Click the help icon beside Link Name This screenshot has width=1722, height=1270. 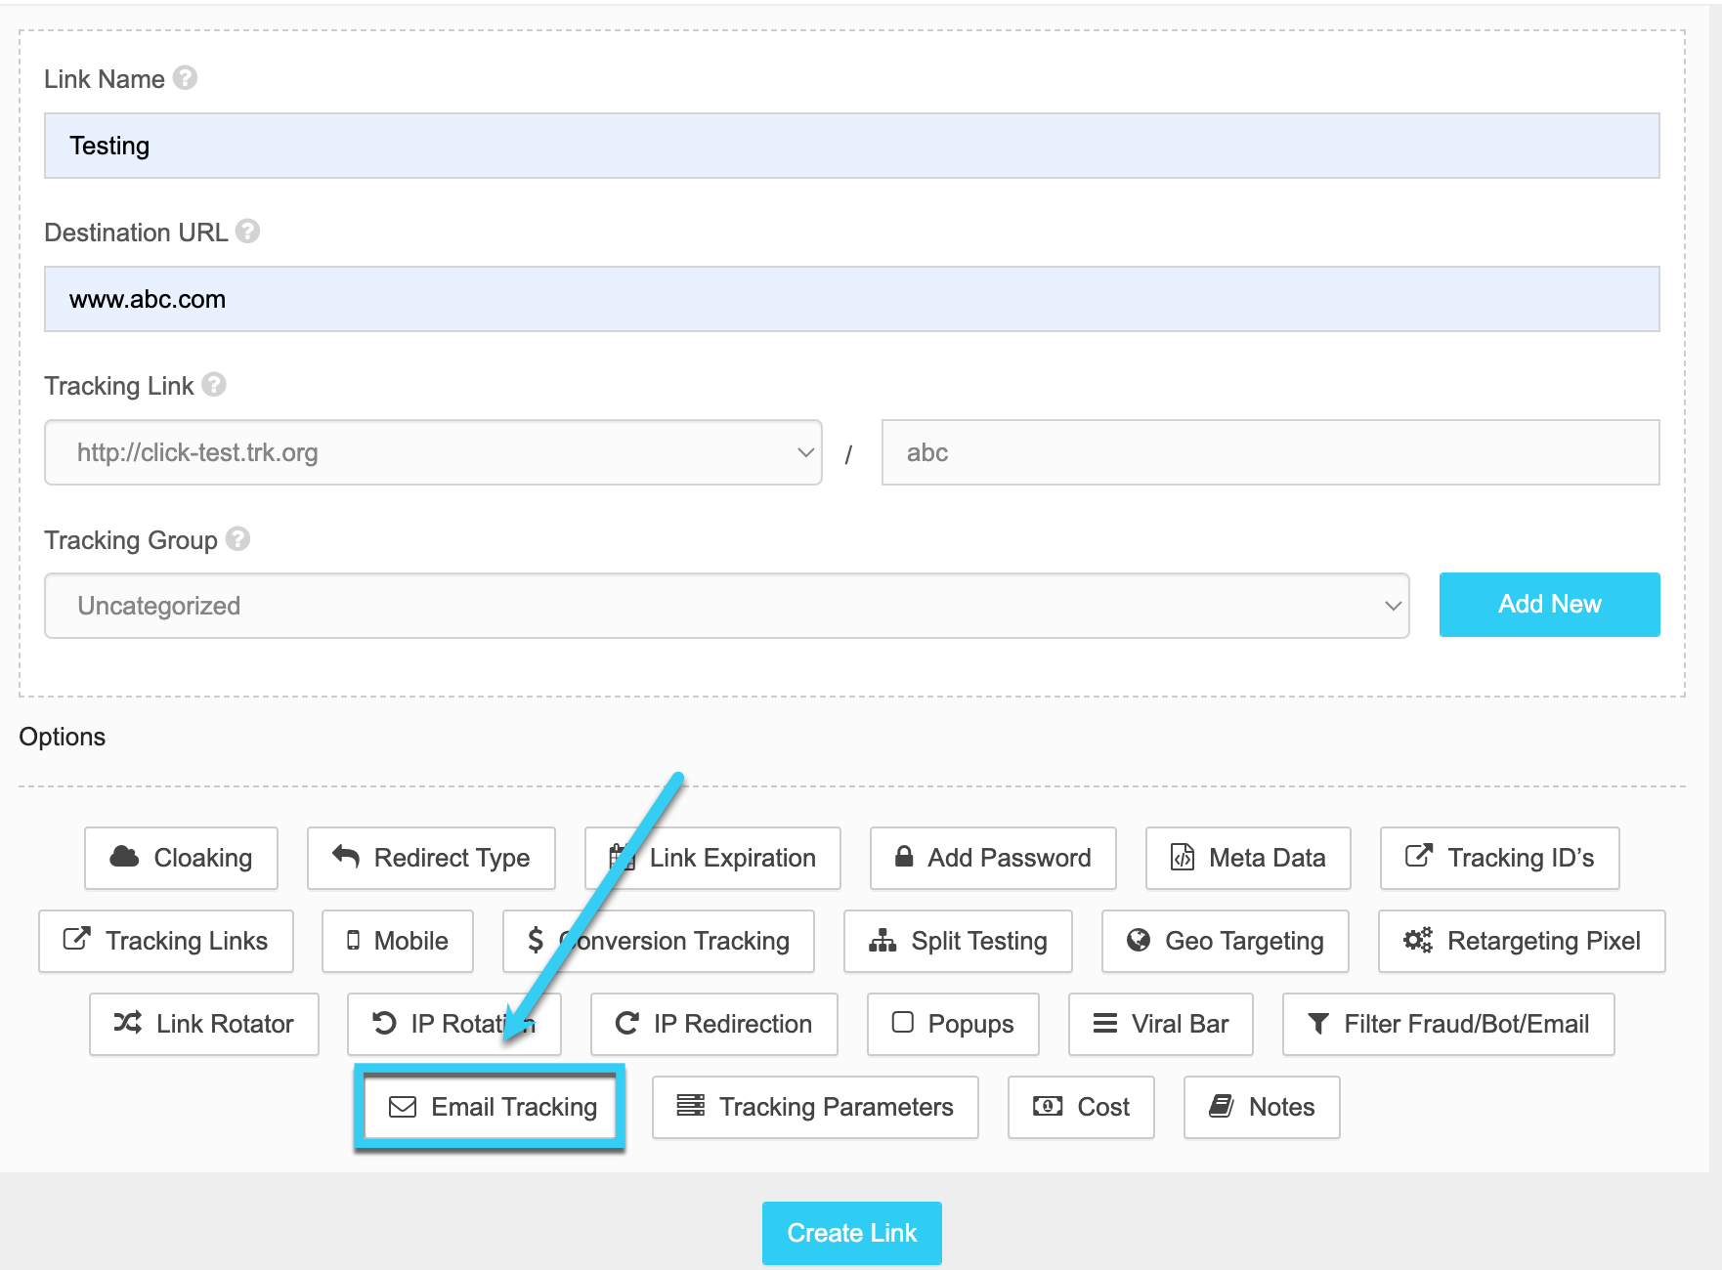185,78
